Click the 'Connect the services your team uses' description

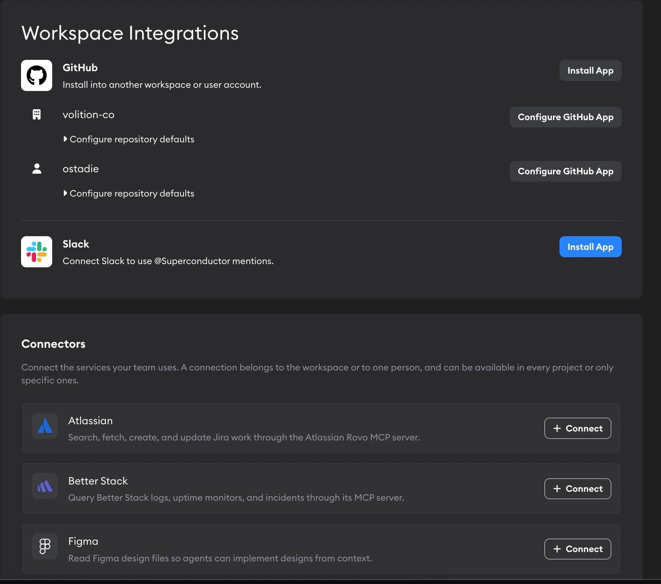point(318,374)
